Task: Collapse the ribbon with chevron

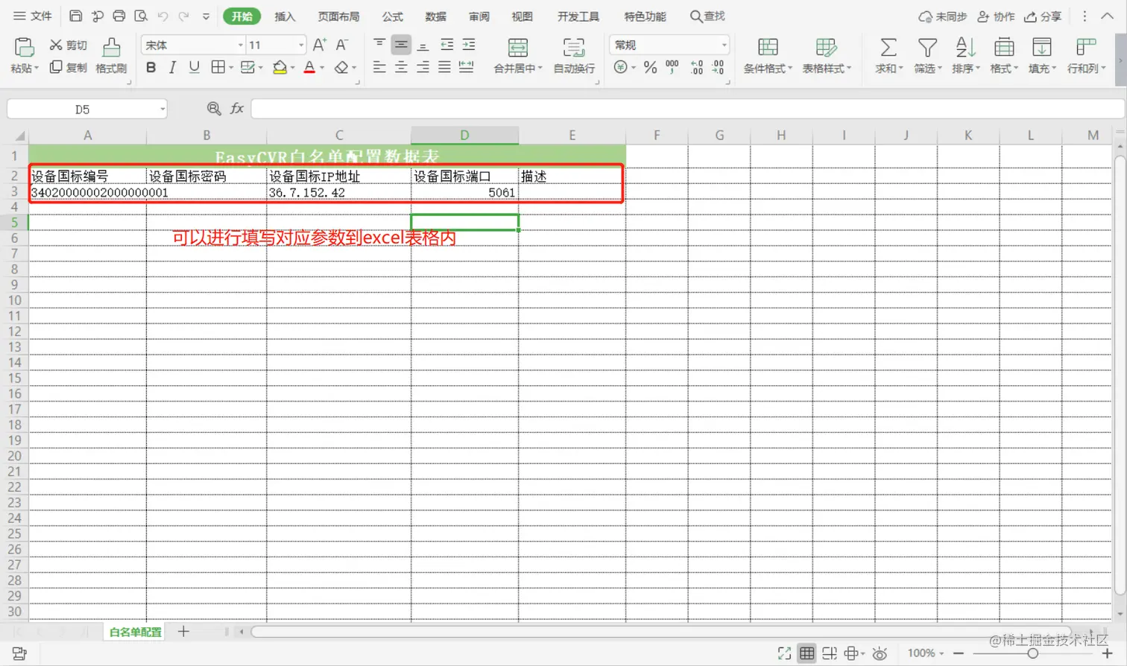Action: tap(1107, 16)
